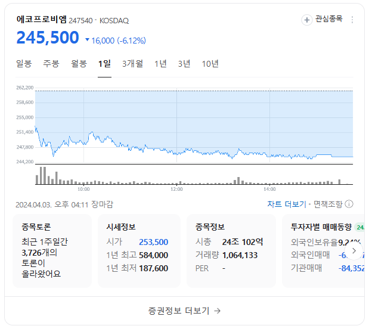Open the 차트 더보기 link
366x332 pixels.
point(286,204)
